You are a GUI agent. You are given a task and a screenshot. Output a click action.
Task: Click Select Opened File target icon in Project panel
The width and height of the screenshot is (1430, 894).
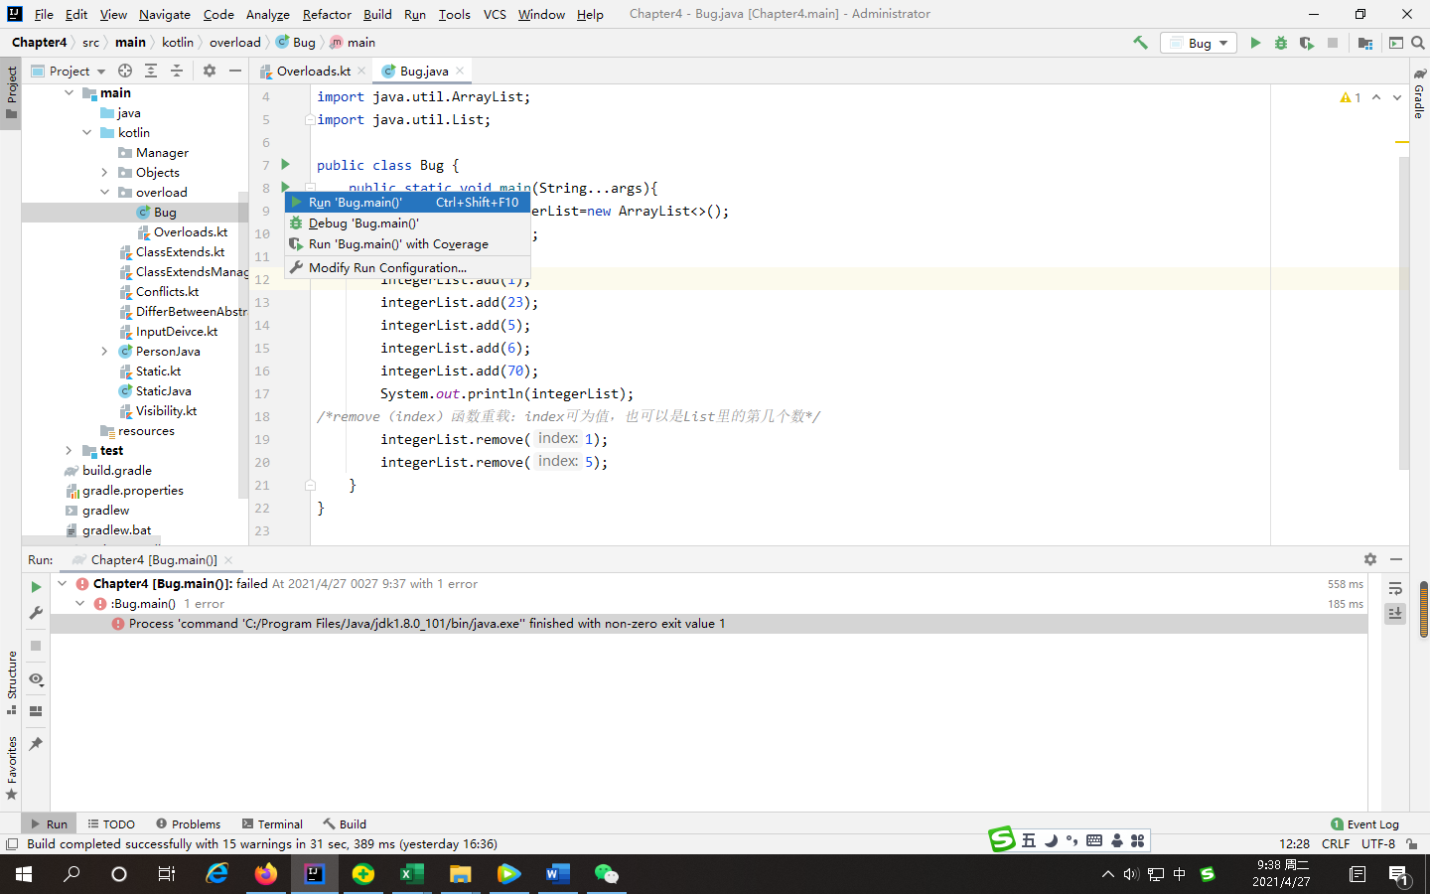[125, 71]
